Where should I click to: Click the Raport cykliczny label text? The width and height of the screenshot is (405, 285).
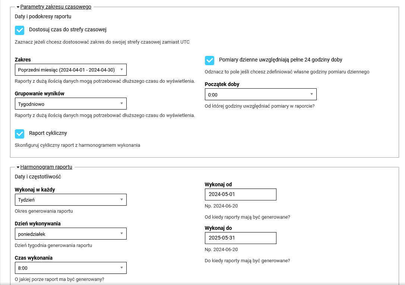pos(48,133)
